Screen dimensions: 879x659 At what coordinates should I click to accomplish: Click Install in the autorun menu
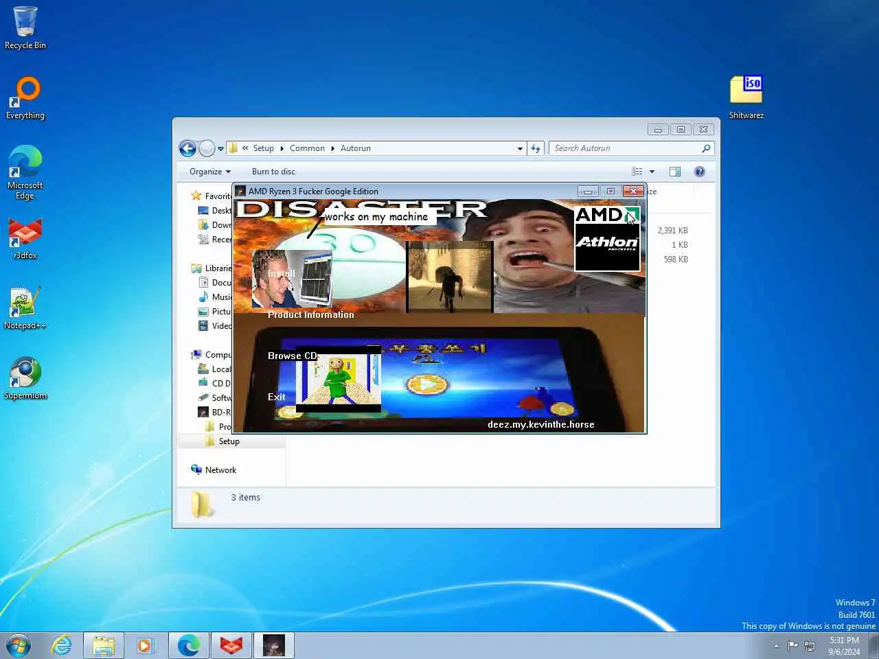(x=282, y=273)
